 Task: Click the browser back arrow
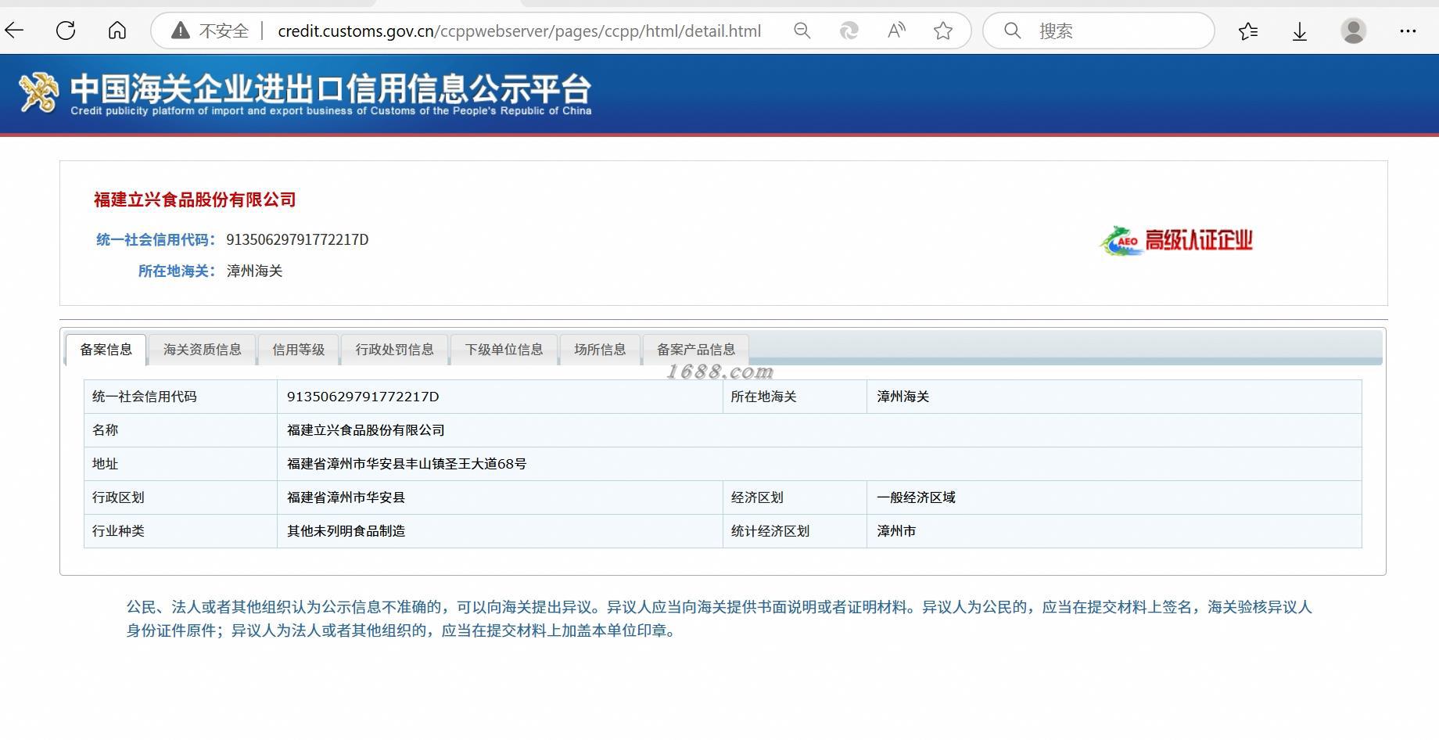tap(15, 31)
